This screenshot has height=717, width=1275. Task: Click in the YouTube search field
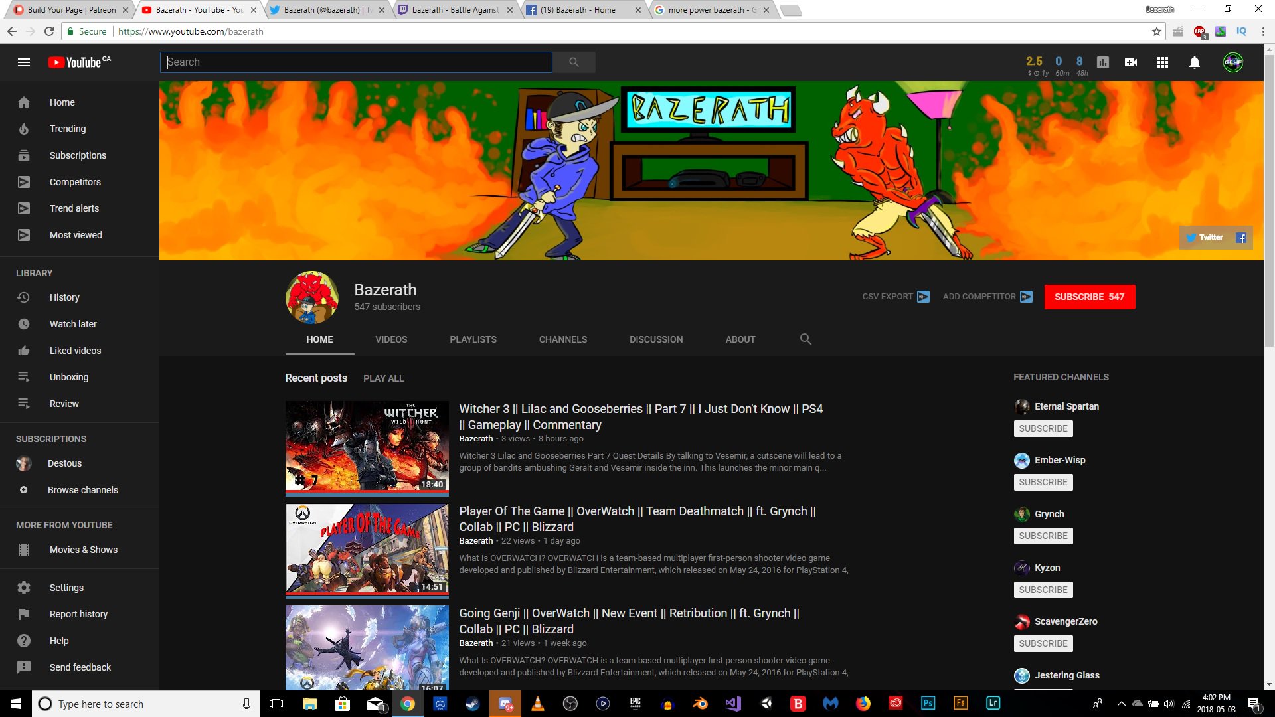pos(356,62)
